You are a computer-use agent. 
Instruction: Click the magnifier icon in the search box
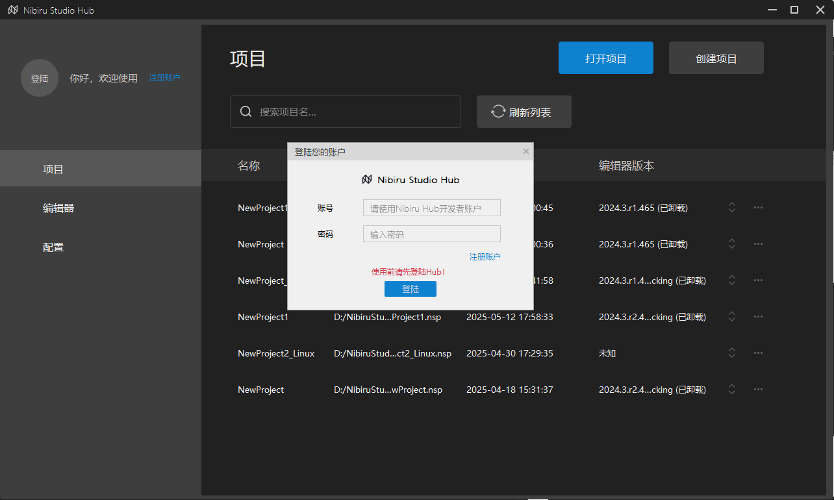[x=246, y=112]
